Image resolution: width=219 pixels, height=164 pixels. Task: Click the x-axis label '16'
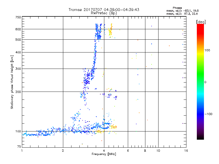coord(186,151)
